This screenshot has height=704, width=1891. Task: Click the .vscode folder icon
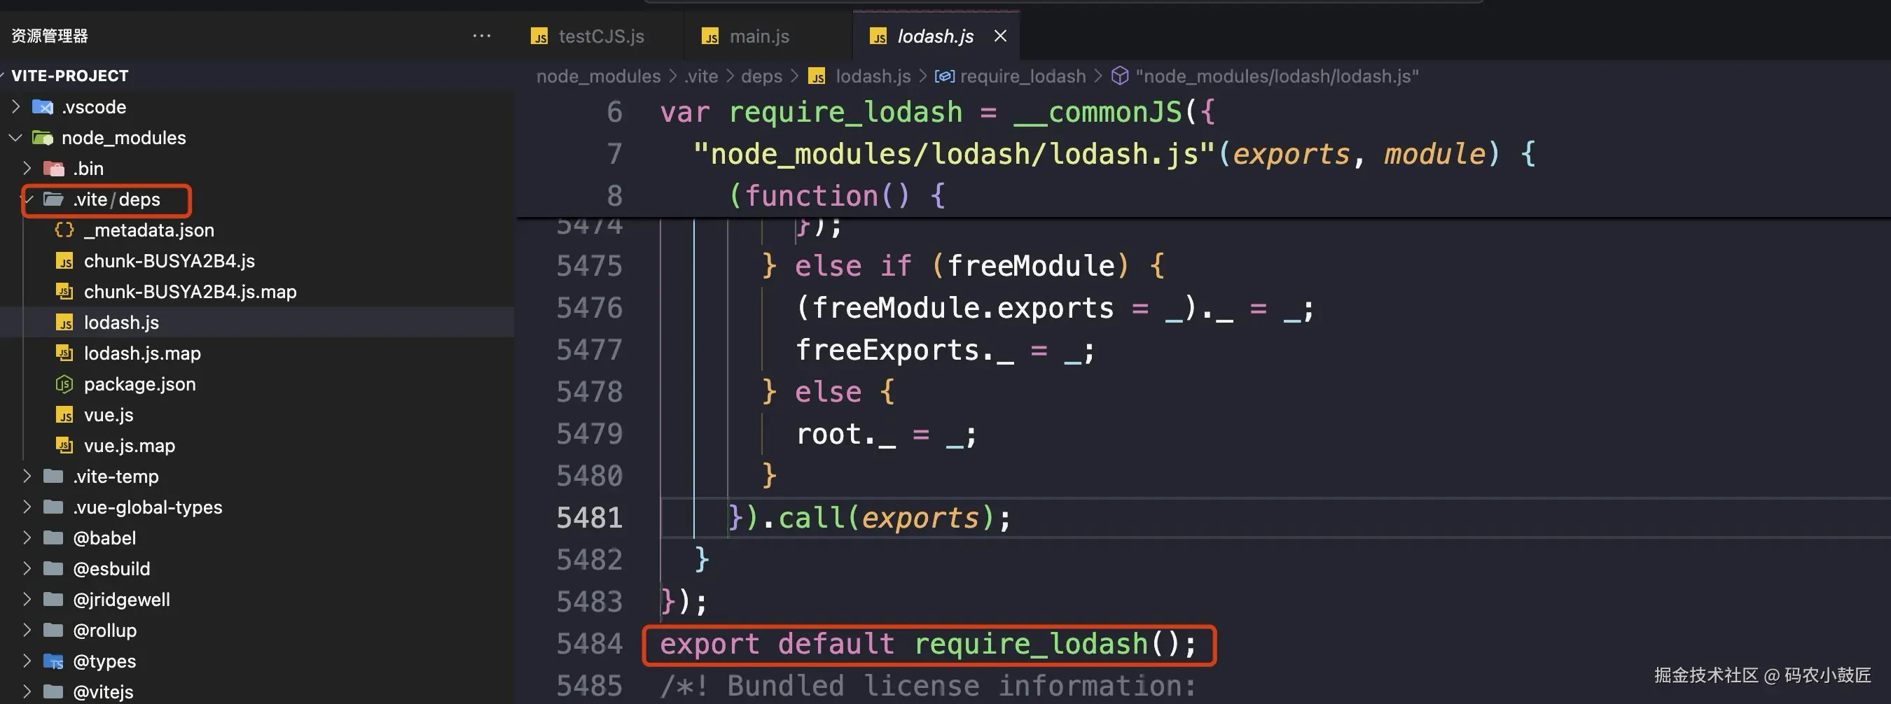(43, 107)
